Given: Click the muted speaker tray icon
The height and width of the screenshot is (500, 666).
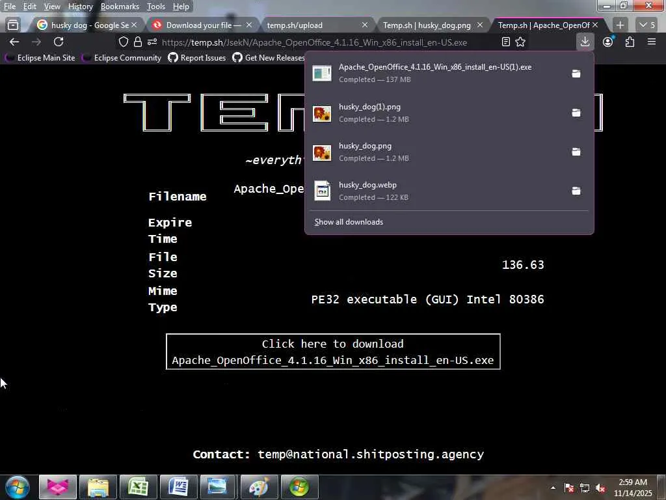Looking at the screenshot, I should pyautogui.click(x=600, y=488).
